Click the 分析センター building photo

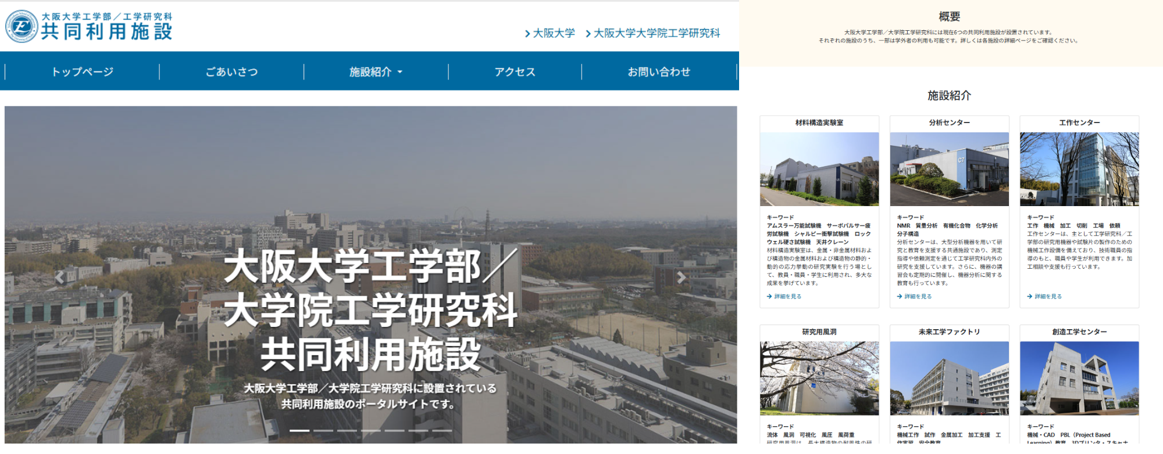949,169
